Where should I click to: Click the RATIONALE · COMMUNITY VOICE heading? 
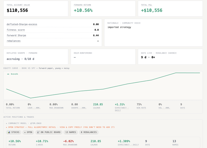click(x=124, y=23)
